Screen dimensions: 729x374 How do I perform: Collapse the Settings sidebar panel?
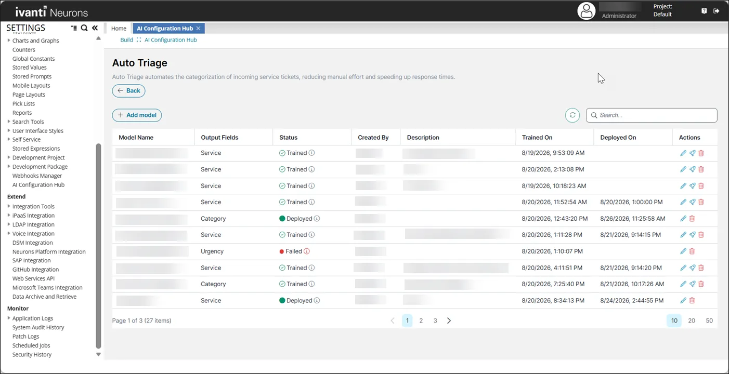95,28
